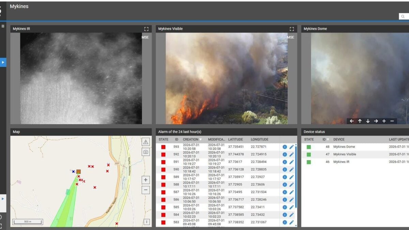Click latitude value 37.73495
409x230 pixels.
235,192
